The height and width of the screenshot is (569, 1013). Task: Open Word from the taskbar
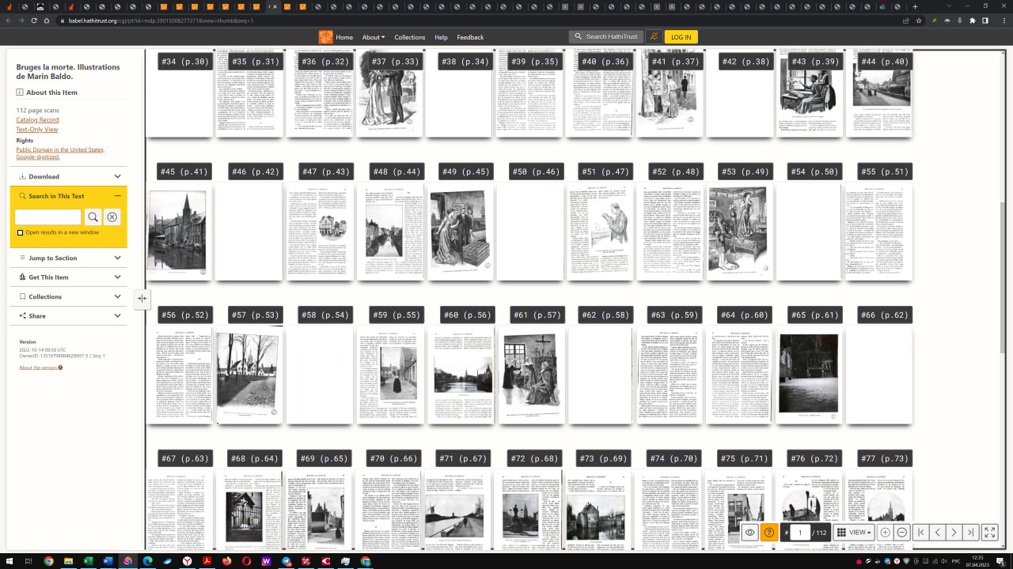[x=108, y=561]
